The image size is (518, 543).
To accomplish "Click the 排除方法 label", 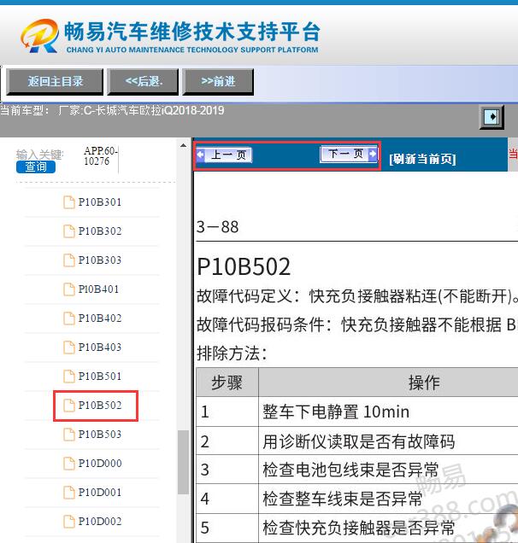I will (232, 354).
